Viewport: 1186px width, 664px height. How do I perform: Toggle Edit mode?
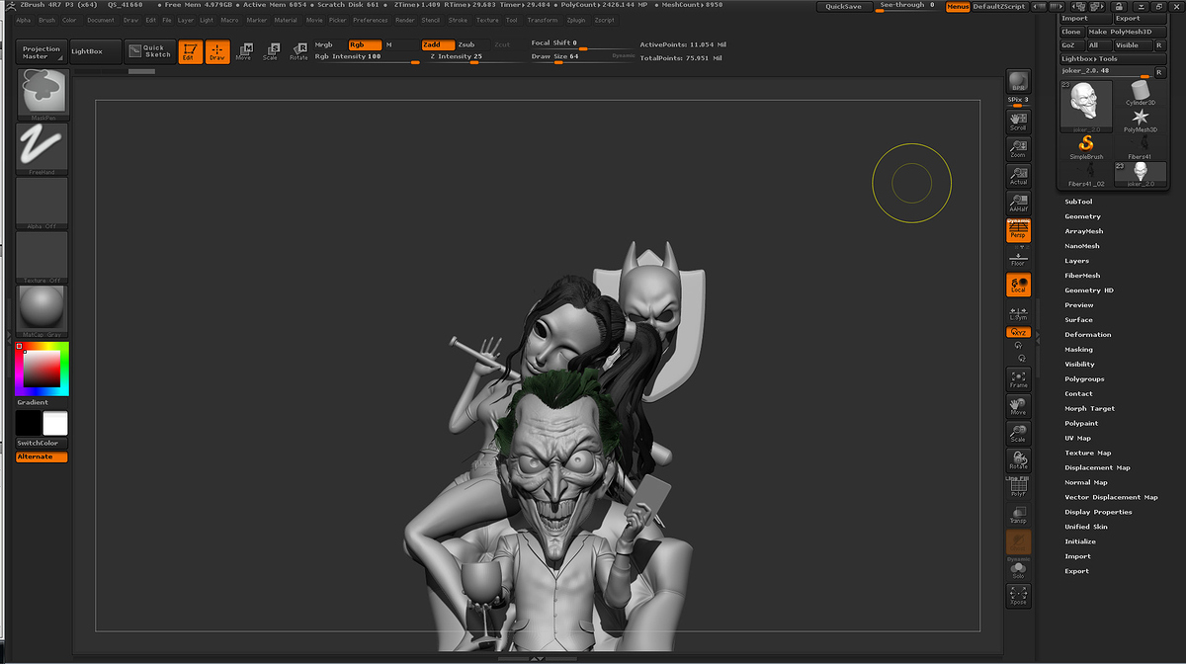190,51
